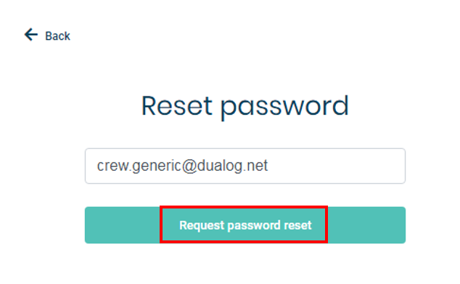Screen dimensions: 460x284
Task: Select the Reset password title text
Action: click(x=245, y=106)
